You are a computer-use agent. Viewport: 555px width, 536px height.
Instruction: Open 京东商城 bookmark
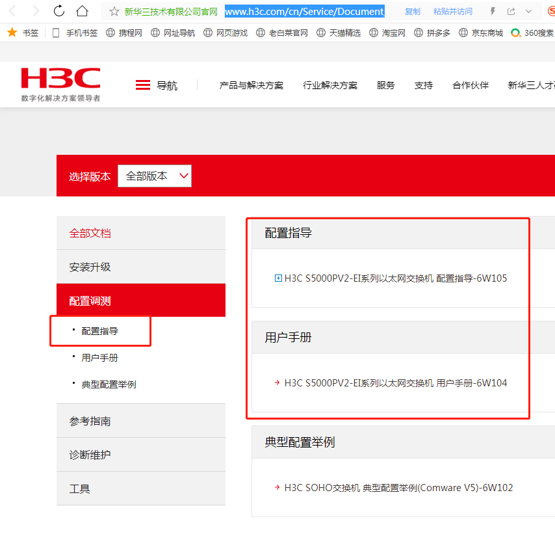481,33
